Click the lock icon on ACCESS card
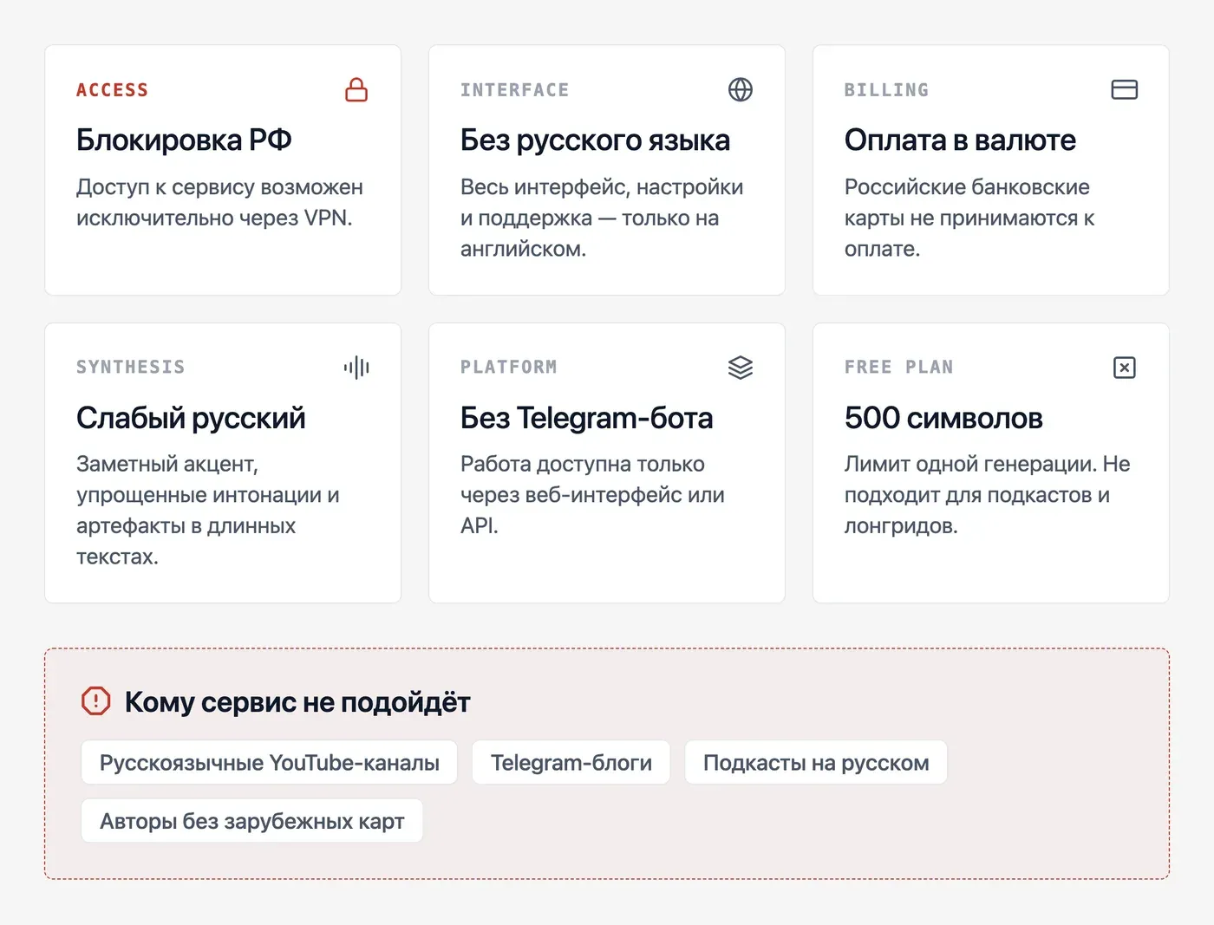Viewport: 1214px width, 925px height. tap(356, 89)
